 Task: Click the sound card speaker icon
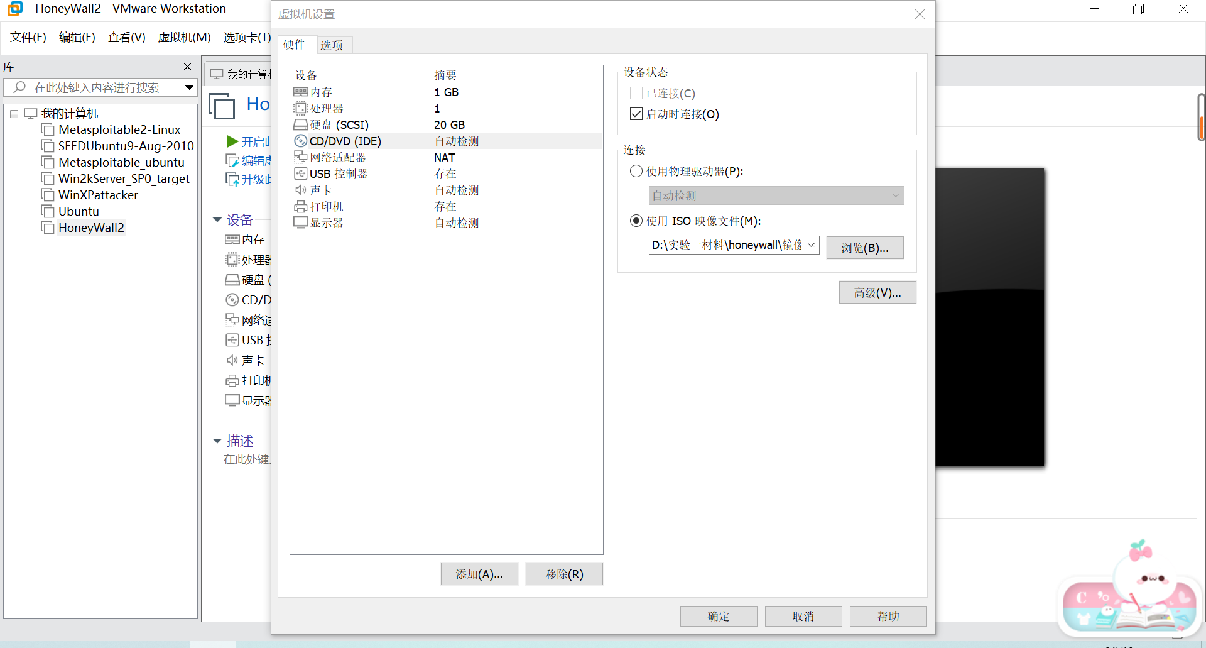click(x=301, y=190)
